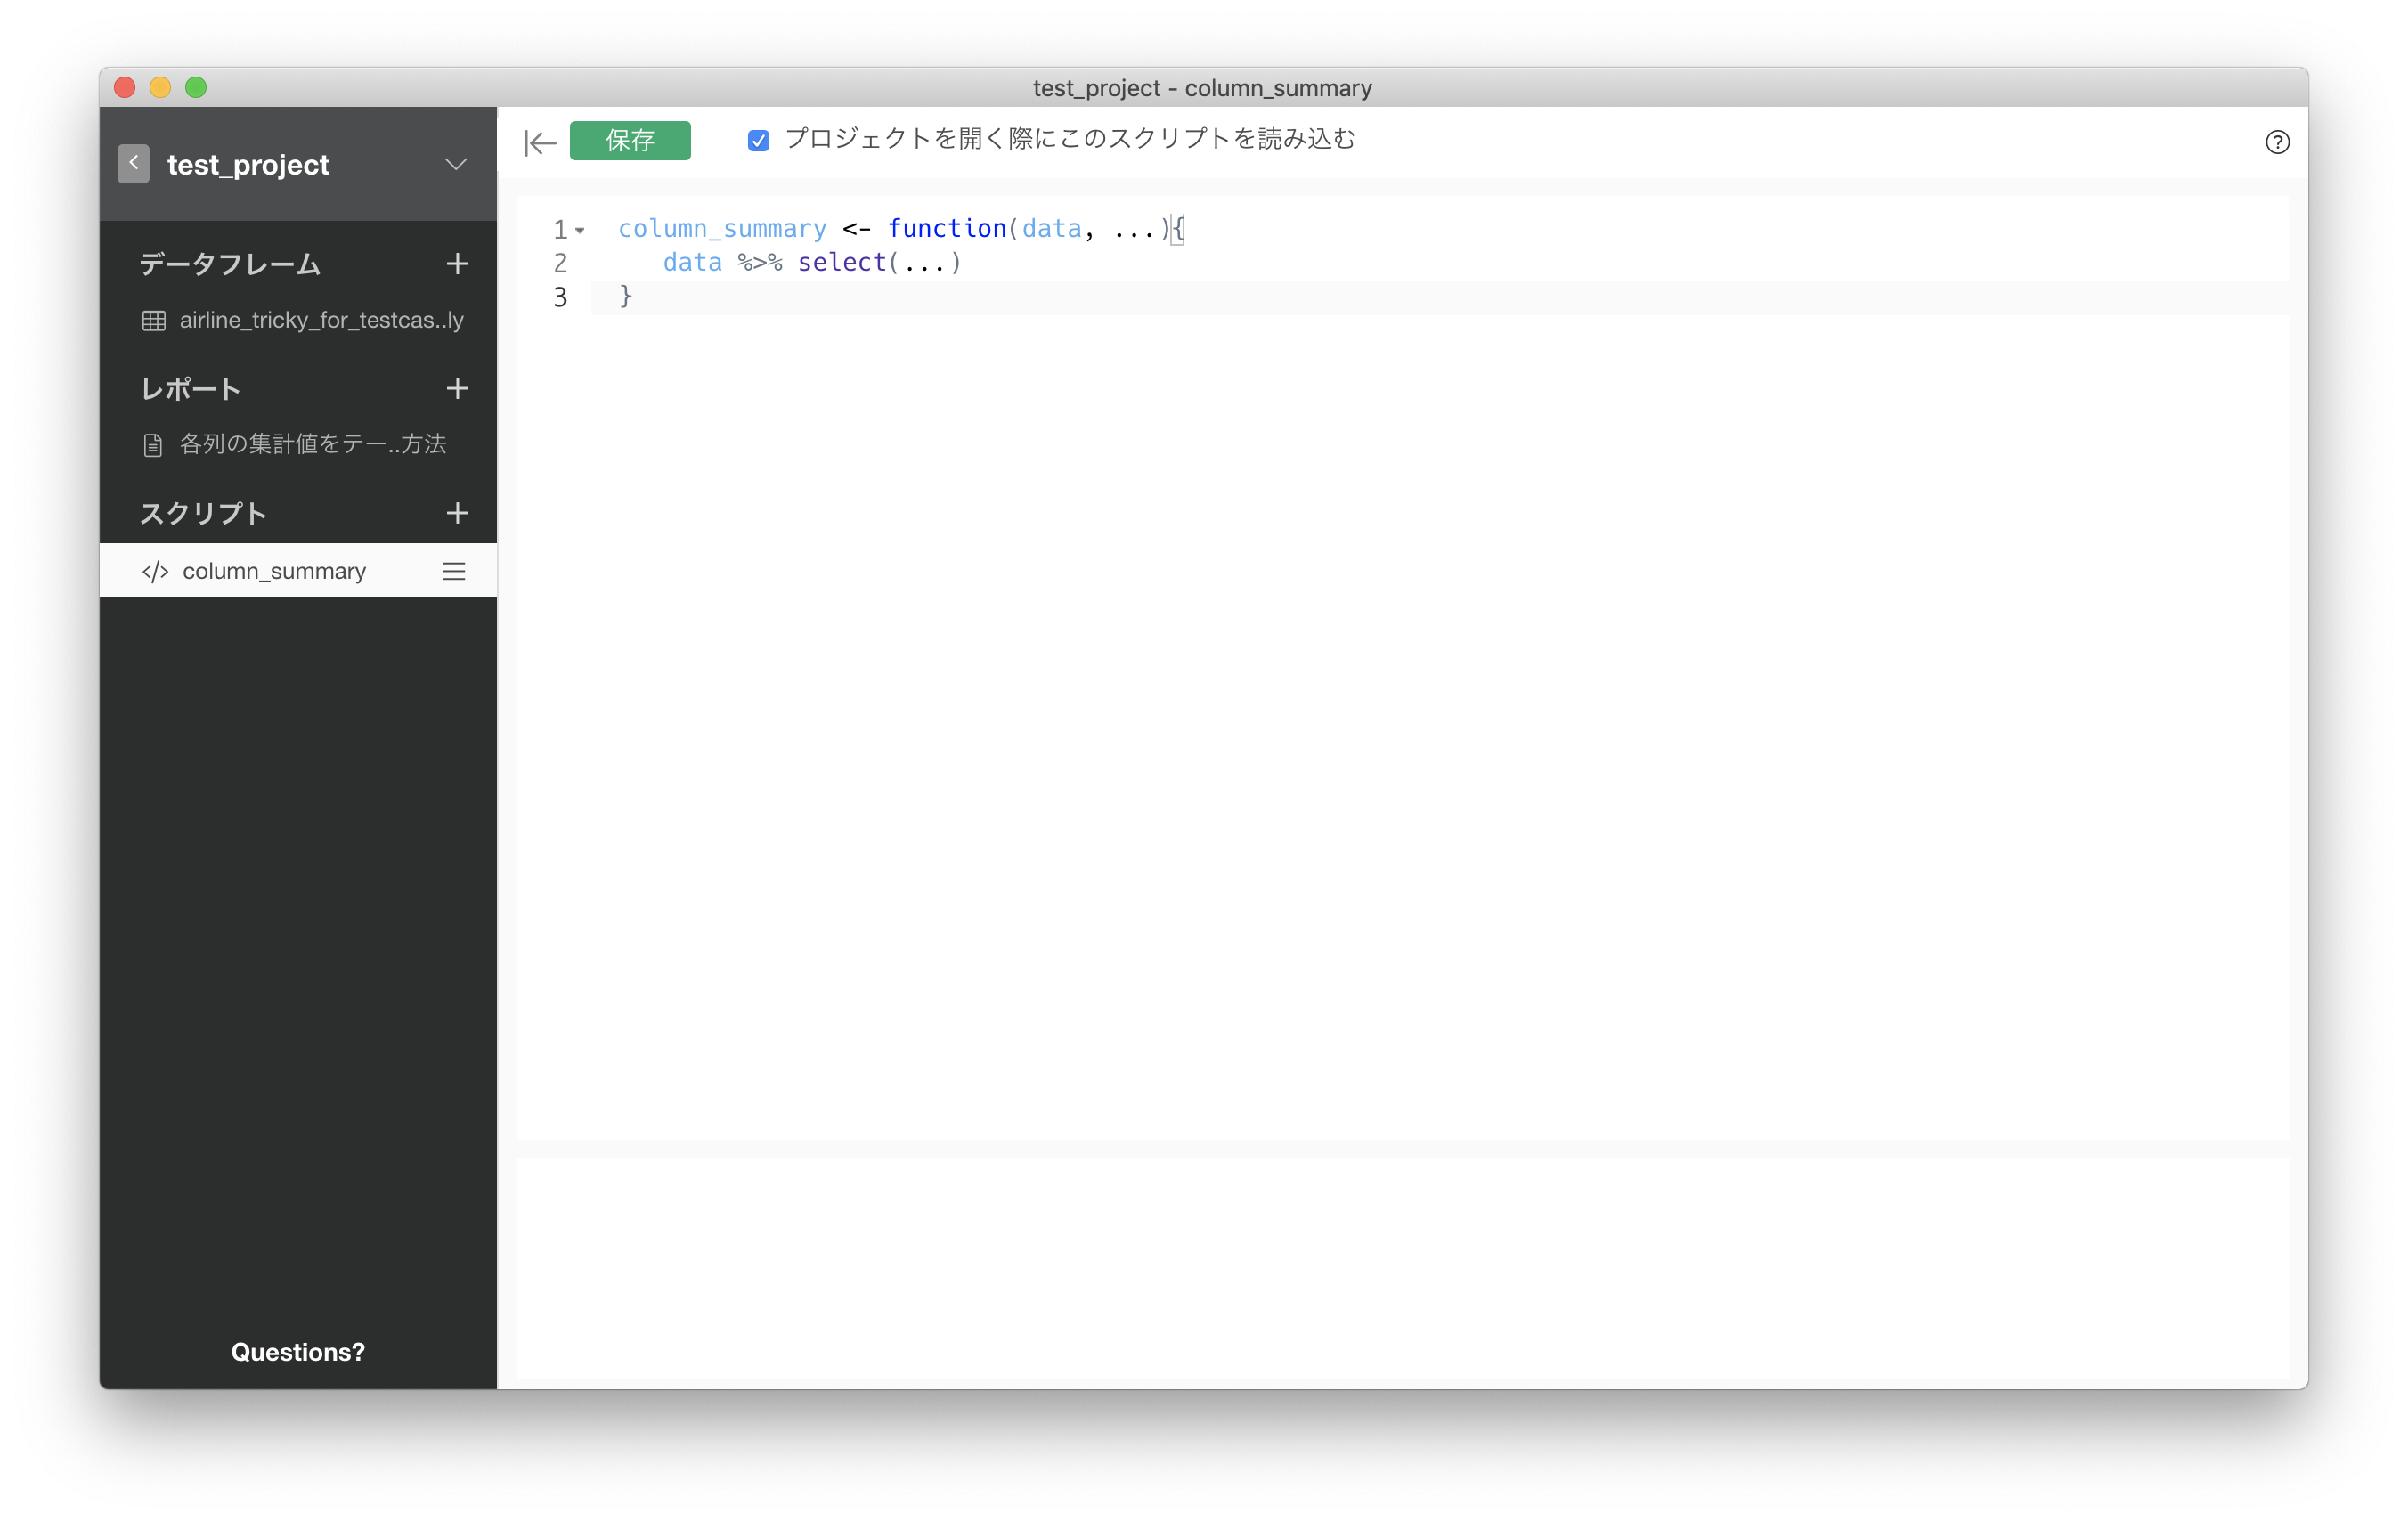Add a new report with plus icon
The image size is (2408, 1521).
coord(457,388)
